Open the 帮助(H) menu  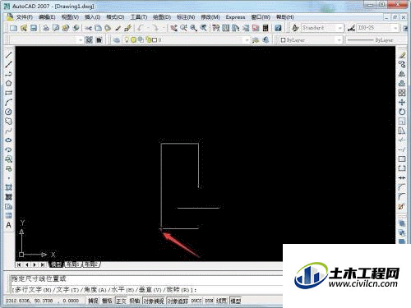(285, 17)
